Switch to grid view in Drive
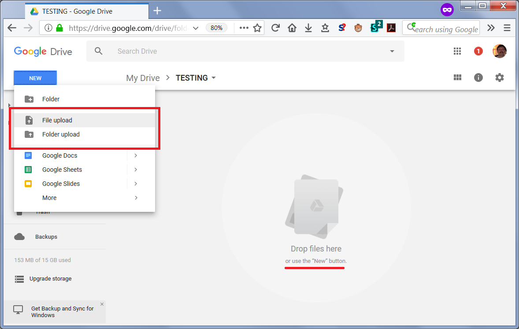Screen dimensions: 519x329 457,78
